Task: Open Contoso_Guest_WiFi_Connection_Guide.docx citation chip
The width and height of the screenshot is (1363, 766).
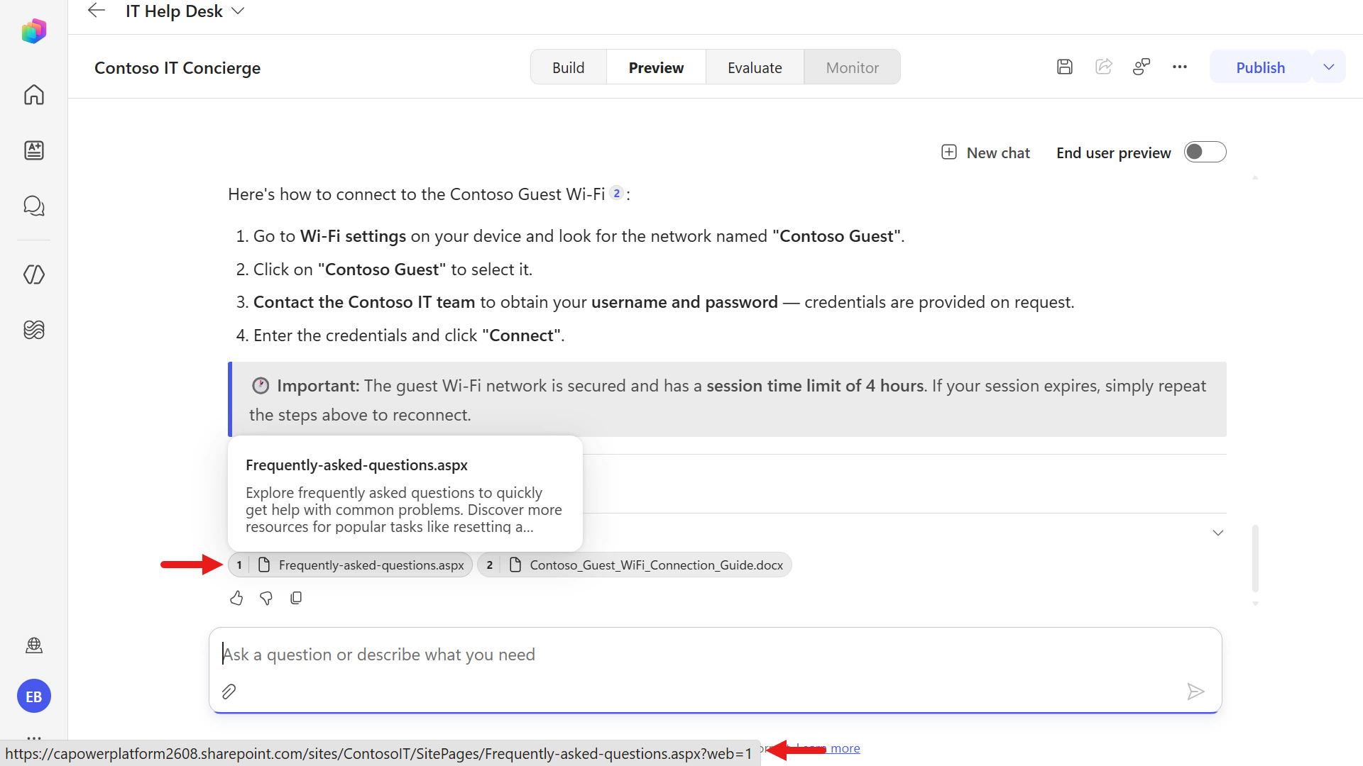Action: click(635, 565)
